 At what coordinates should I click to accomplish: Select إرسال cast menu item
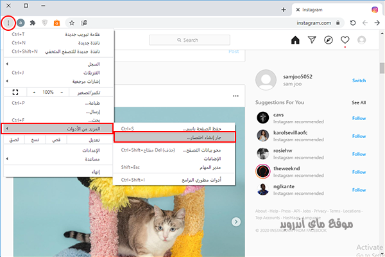coord(58,112)
